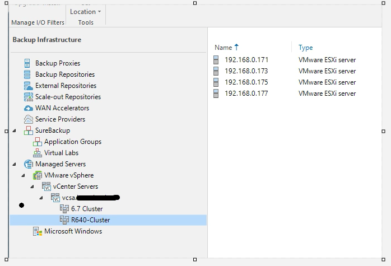Viewport: 391px width, 266px height.
Task: Click the Service Providers icon
Action: click(x=28, y=119)
